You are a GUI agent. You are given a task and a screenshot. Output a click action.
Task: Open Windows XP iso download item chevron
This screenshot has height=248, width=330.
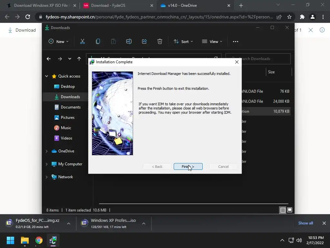click(x=144, y=223)
